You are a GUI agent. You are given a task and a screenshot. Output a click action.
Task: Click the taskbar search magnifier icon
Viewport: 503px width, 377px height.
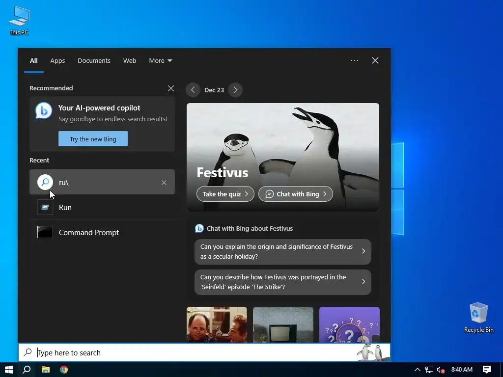27,370
